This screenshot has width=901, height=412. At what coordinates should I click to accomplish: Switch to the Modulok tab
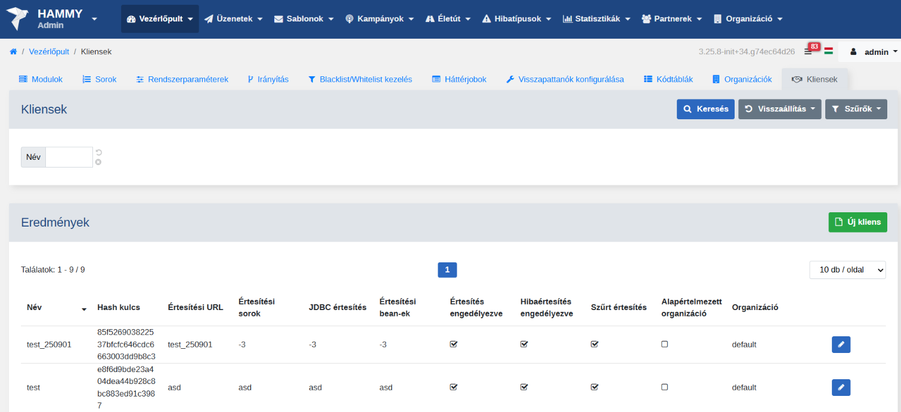coord(41,79)
